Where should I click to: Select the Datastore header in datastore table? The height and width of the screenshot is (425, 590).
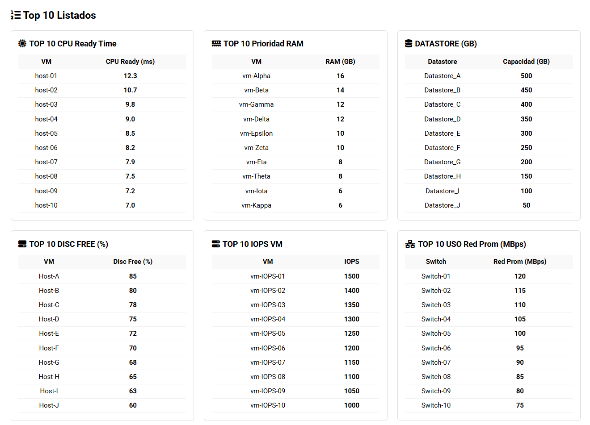442,62
